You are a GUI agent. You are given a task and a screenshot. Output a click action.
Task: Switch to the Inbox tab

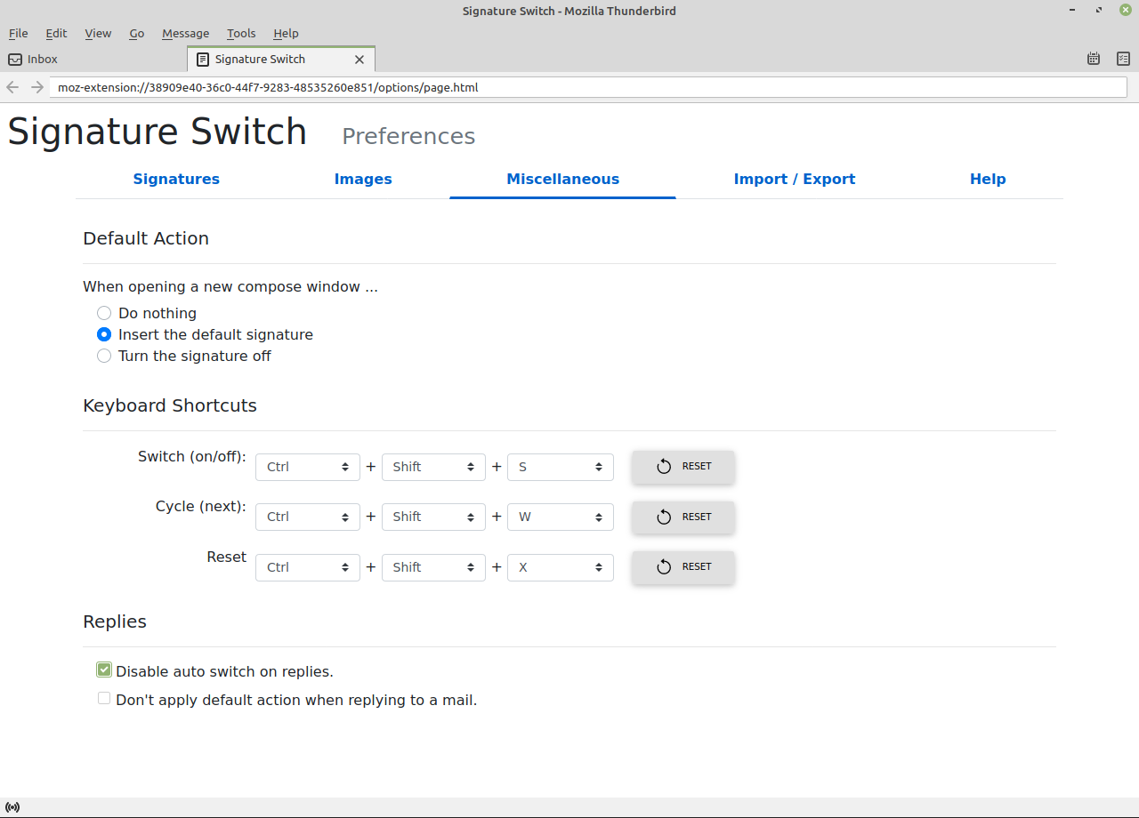click(x=93, y=60)
